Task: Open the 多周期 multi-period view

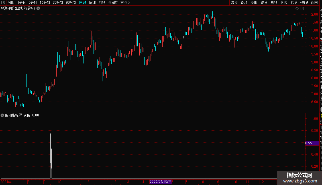Action: [x=113, y=3]
